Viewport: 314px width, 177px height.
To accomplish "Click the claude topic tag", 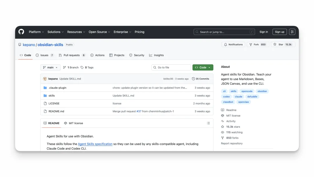I will (x=238, y=97).
